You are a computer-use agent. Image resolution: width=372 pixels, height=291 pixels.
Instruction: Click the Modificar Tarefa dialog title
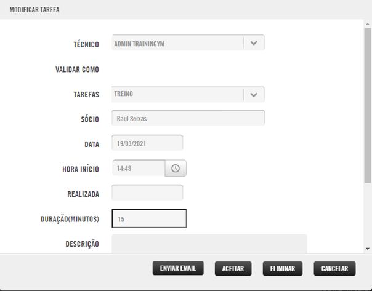[34, 10]
